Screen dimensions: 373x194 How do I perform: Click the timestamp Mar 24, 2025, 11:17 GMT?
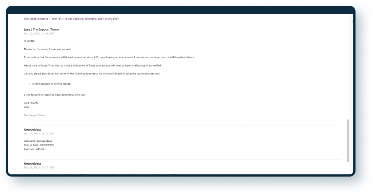point(39,168)
